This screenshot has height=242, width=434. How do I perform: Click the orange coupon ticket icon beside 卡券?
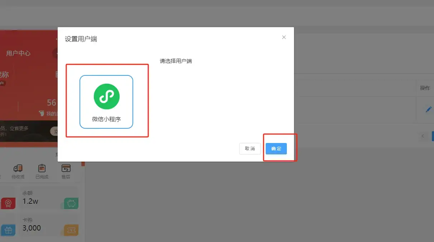71,230
